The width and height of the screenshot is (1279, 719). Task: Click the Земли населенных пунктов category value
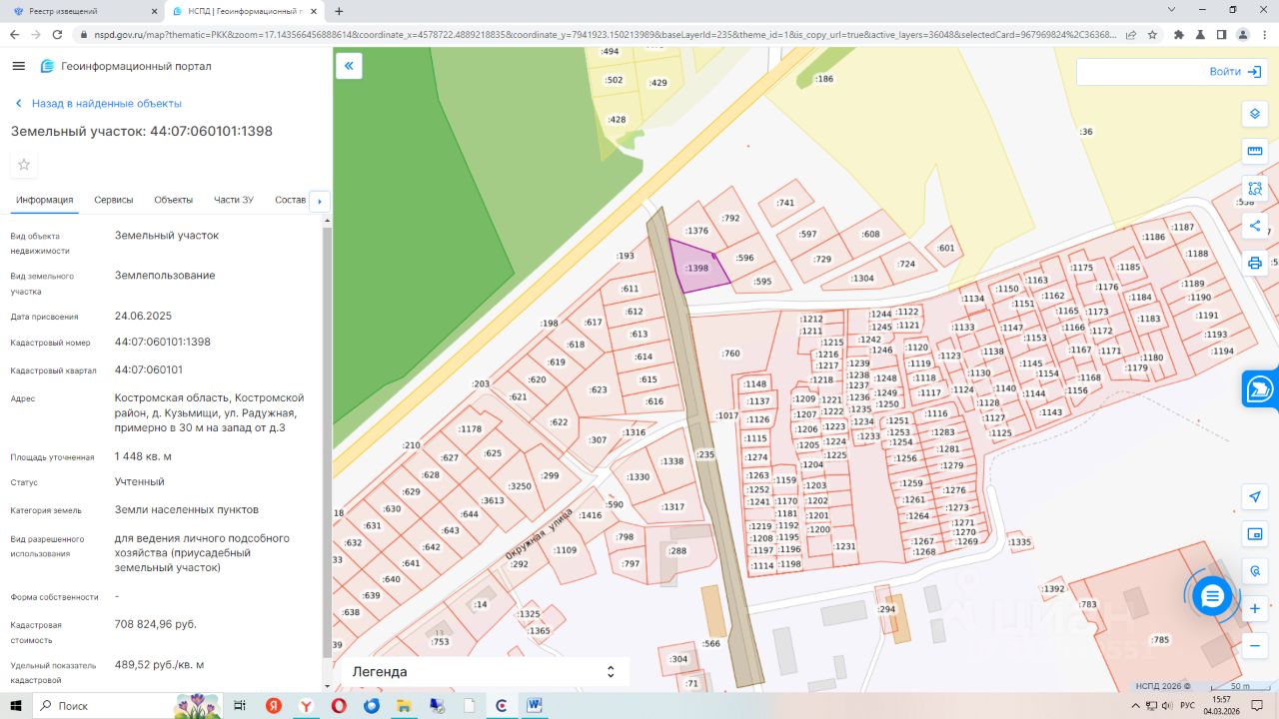(x=187, y=509)
